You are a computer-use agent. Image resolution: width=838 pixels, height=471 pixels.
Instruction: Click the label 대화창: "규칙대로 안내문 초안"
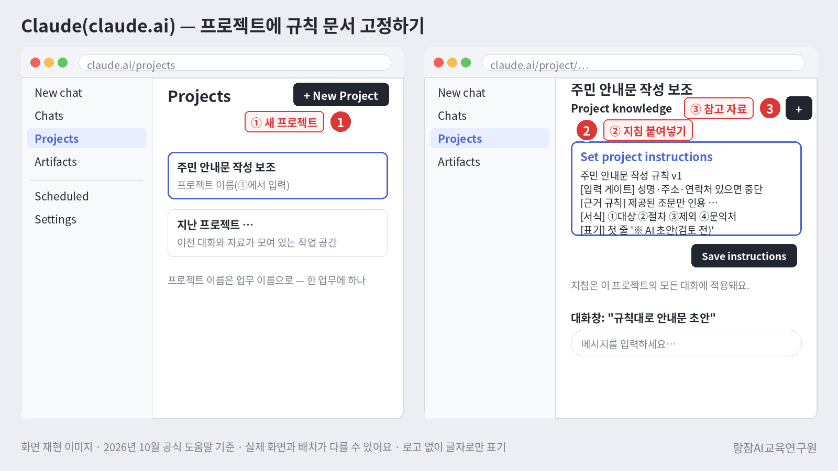tap(643, 318)
